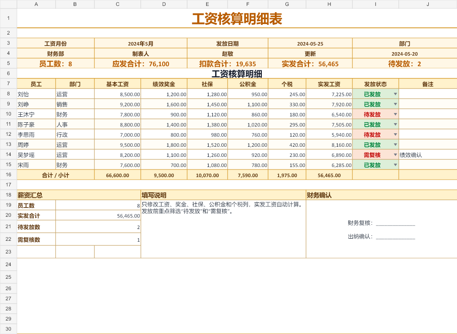
Task: Click the 制表人 cell
Action: coord(141,54)
